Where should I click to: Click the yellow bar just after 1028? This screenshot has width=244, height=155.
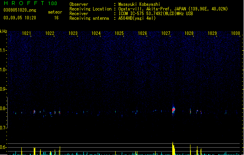[190, 150]
